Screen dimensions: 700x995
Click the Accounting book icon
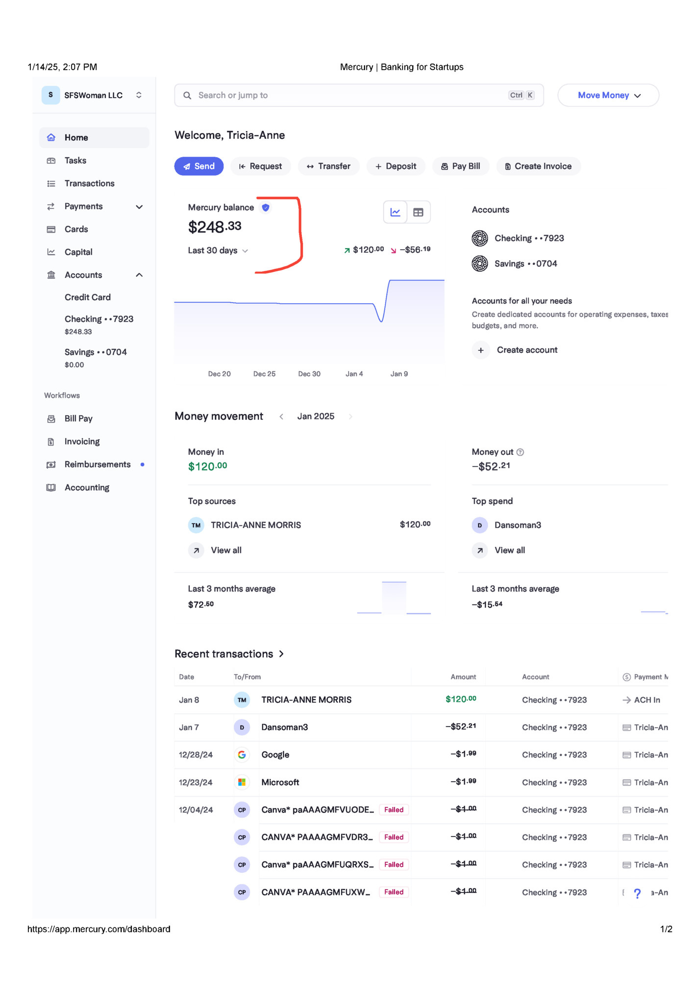51,487
